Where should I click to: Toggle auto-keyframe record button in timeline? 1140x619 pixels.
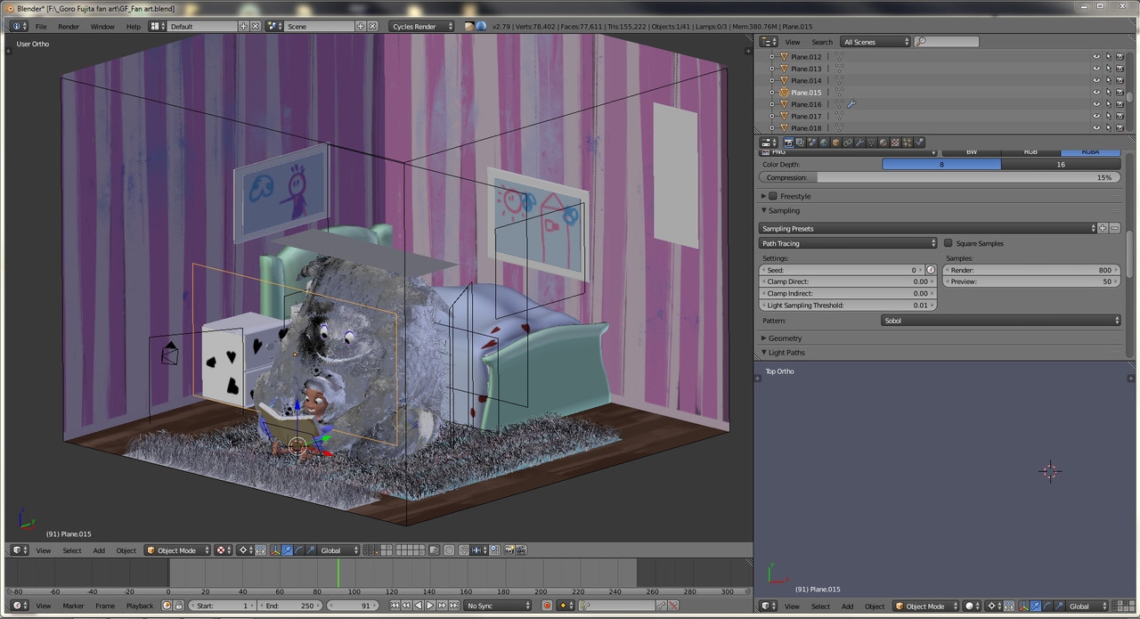[547, 606]
